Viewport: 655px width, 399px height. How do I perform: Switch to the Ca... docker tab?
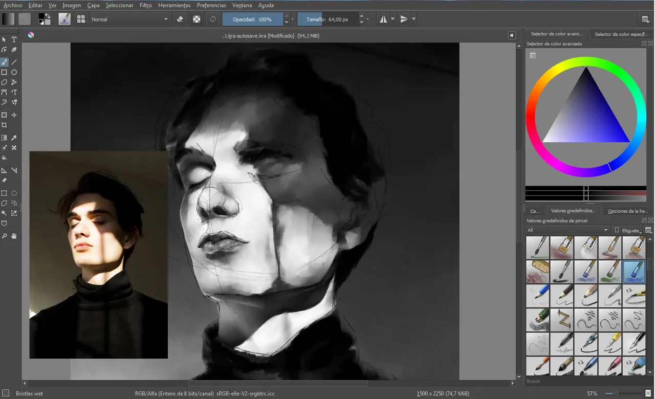(535, 211)
